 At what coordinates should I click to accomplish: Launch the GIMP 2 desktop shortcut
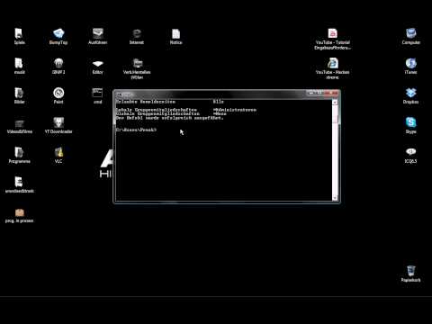[58, 66]
